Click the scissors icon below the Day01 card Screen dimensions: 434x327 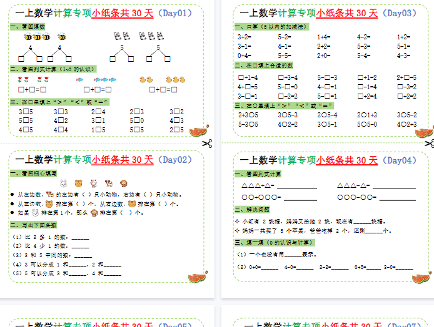tap(207, 144)
